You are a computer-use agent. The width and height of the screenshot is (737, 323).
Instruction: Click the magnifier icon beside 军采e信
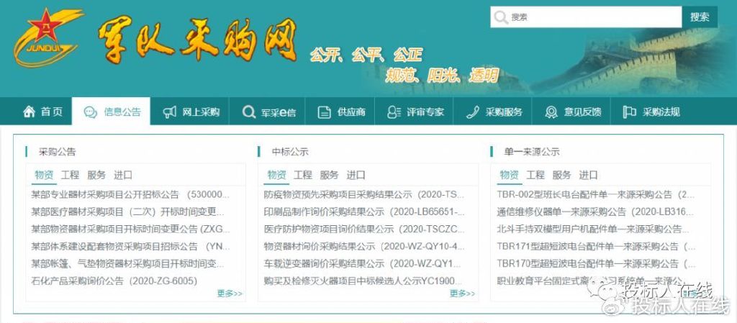(248, 112)
